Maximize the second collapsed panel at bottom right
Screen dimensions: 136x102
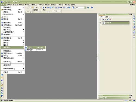(130, 98)
